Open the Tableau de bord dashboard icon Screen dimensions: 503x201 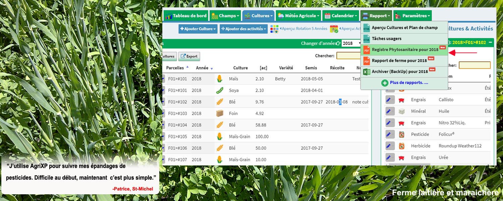[169, 15]
